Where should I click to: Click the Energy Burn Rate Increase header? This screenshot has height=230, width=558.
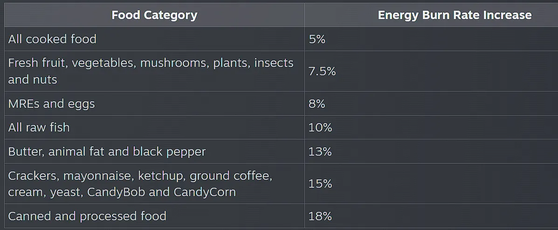455,15
